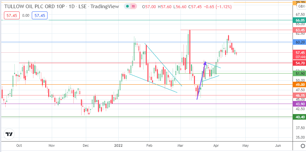Viewport: 306px width, 152px height.
Task: Click the change value −0.65 (−1.12%)
Action: pyautogui.click(x=218, y=7)
